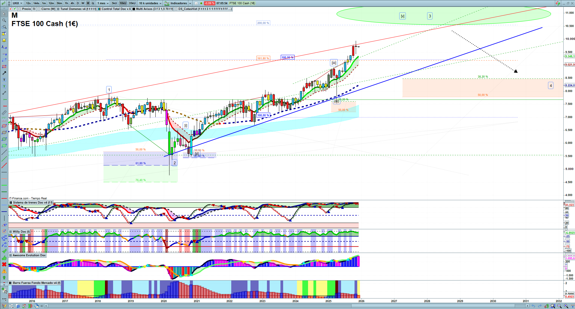Click the zoom out magnifier in bottom bar
575x309 pixels.
click(559, 306)
